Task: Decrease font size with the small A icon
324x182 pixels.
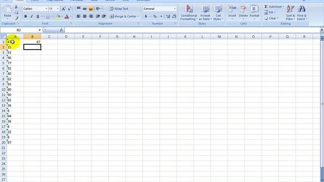Action: click(69, 9)
